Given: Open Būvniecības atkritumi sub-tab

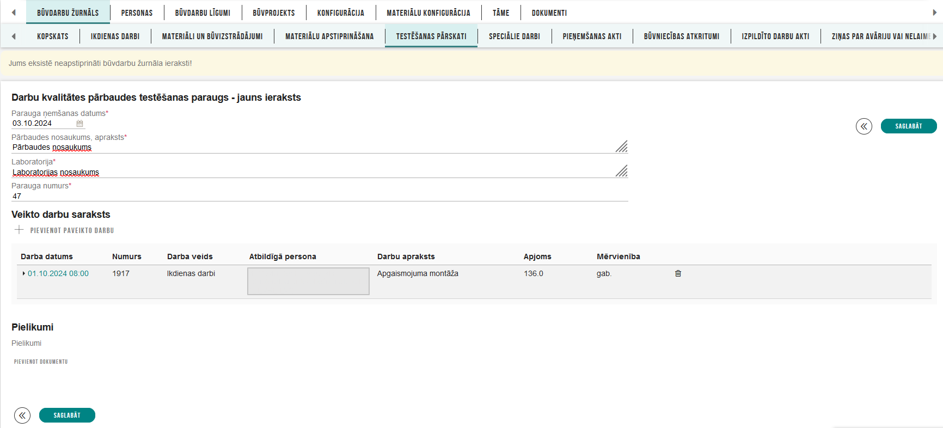Looking at the screenshot, I should (682, 36).
